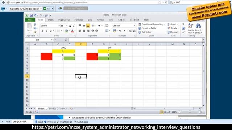Click the highlighted Bottom Align icon
This screenshot has height=130, width=232.
pos(88,26)
